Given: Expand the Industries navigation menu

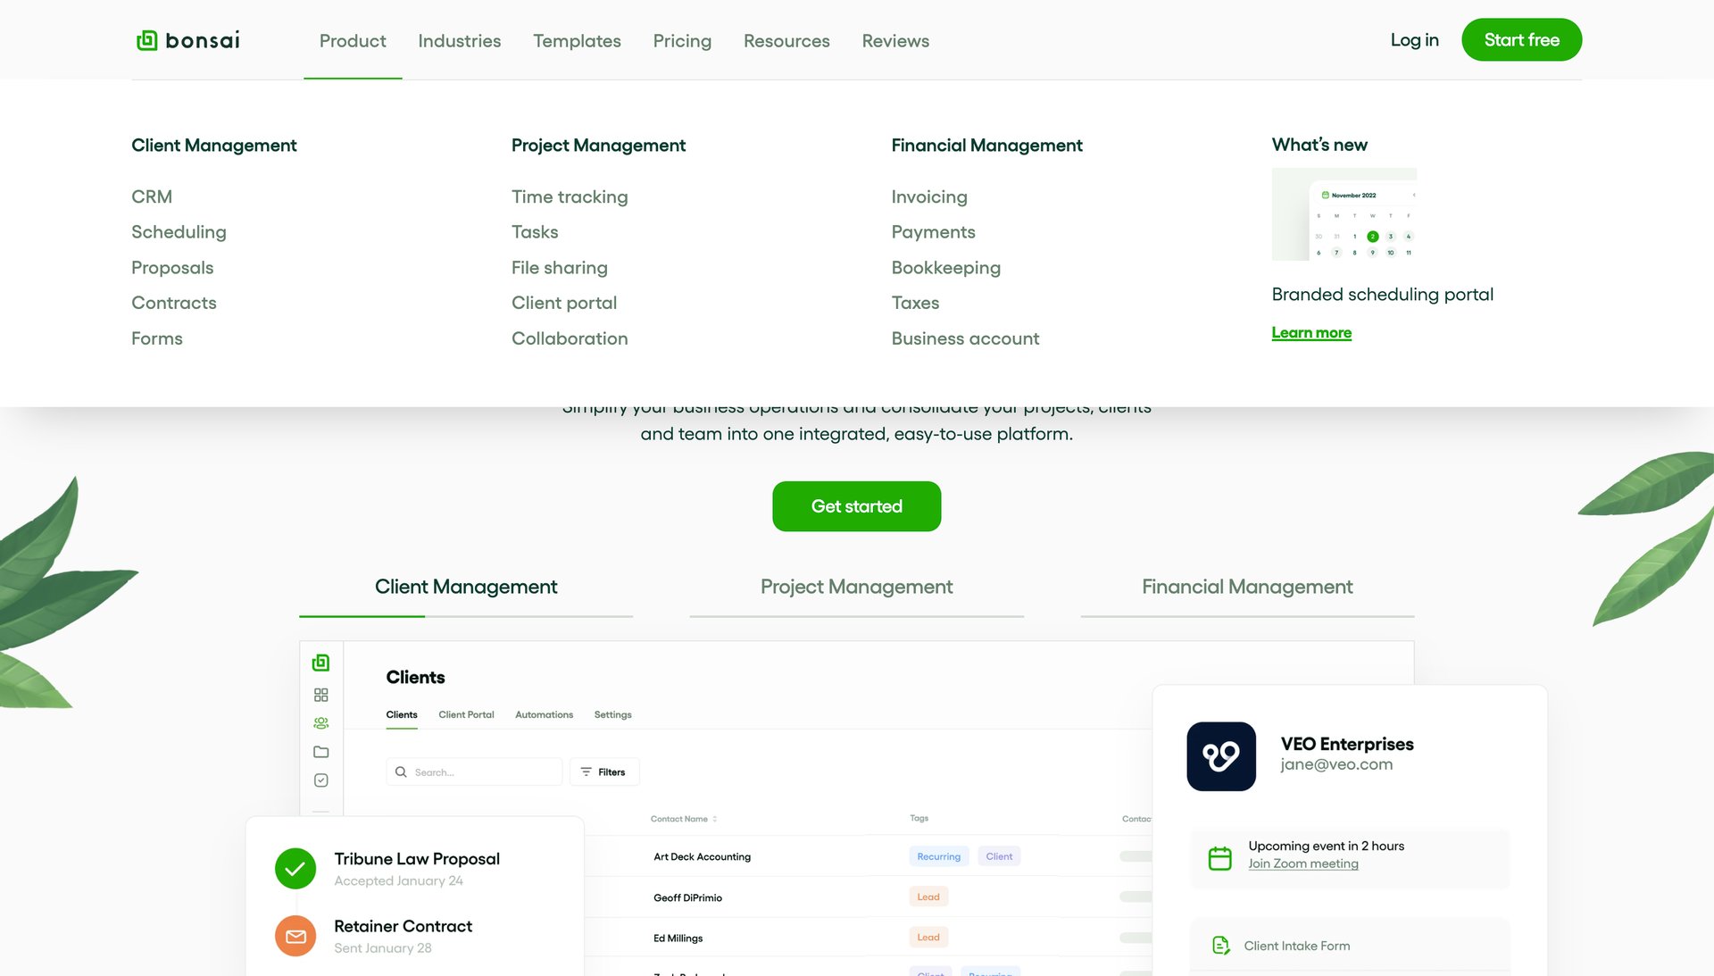Looking at the screenshot, I should coord(459,40).
